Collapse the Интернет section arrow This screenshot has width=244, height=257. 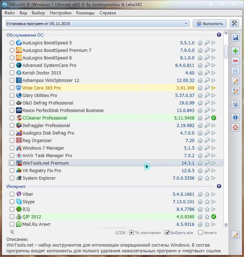click(x=219, y=186)
